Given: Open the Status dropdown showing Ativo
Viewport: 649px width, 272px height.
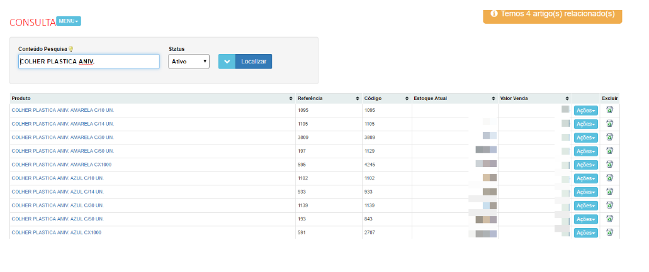Looking at the screenshot, I should tap(189, 62).
